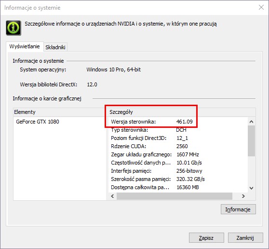Image resolution: width=269 pixels, height=249 pixels.
Task: Select the Dostępna całkowita pa... row label
Action: (140, 187)
